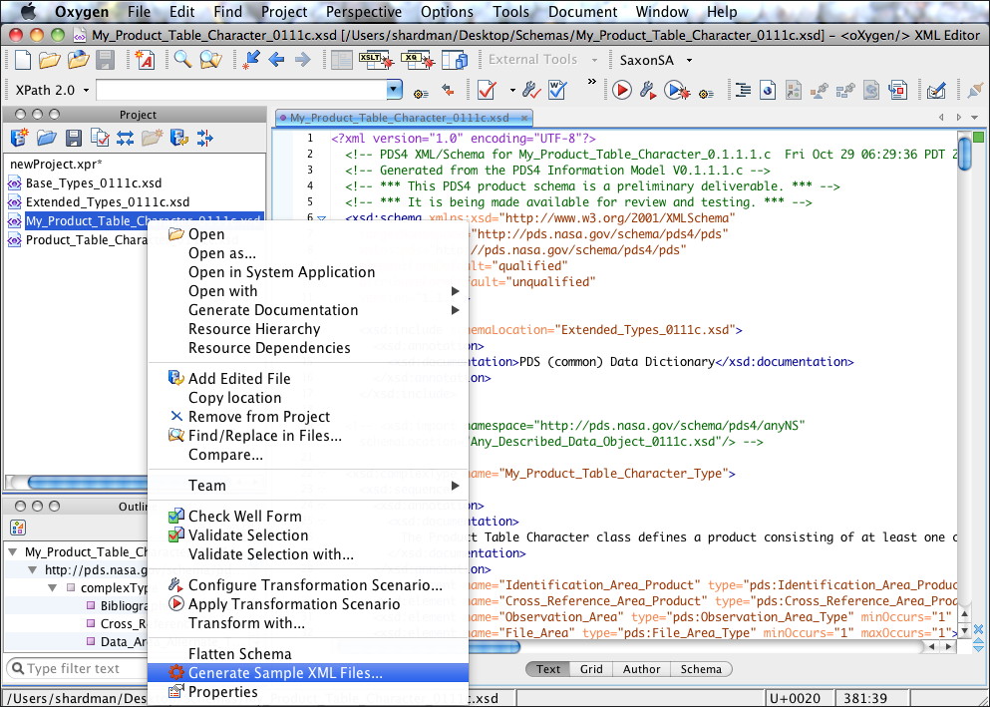Switch editor to Author mode
The width and height of the screenshot is (990, 707).
[x=641, y=669]
